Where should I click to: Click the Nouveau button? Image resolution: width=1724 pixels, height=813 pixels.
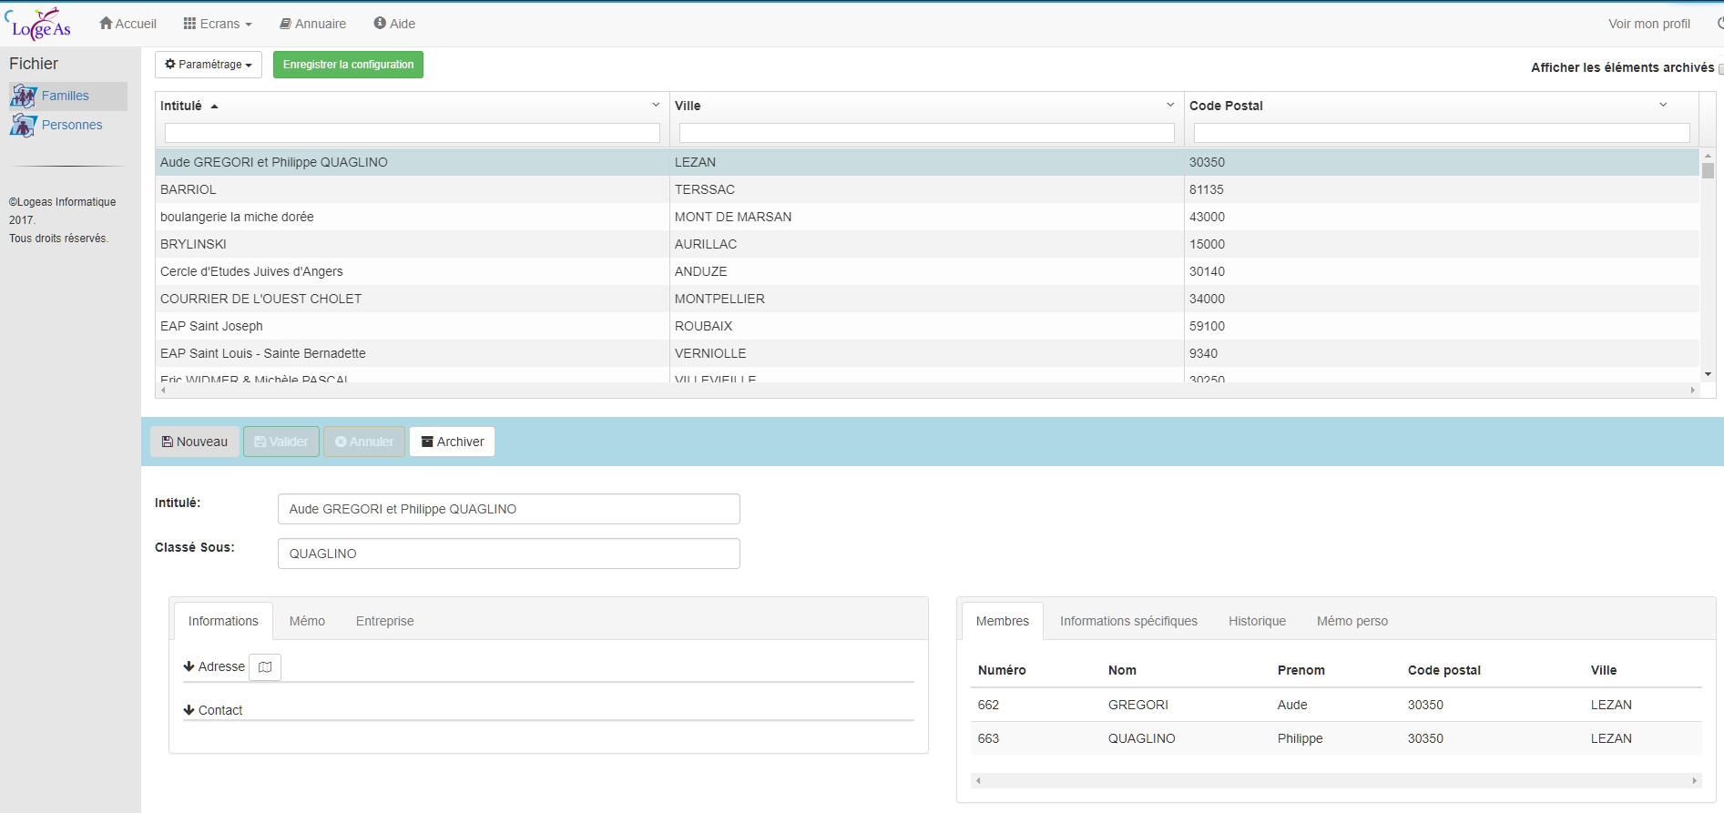coord(195,442)
